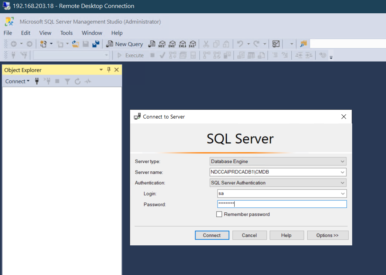Open the Tools menu

click(67, 33)
